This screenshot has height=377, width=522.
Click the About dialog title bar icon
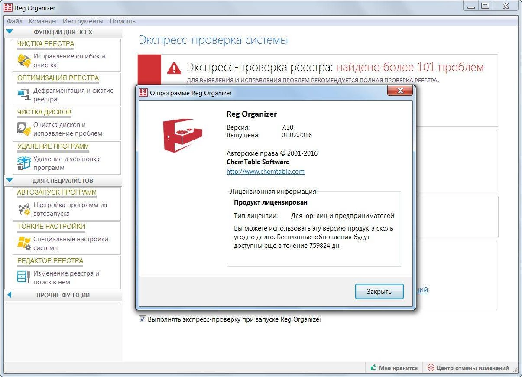[x=143, y=93]
